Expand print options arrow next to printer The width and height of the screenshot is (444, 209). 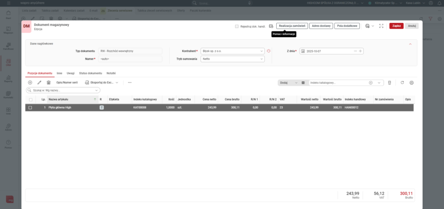pos(372,26)
